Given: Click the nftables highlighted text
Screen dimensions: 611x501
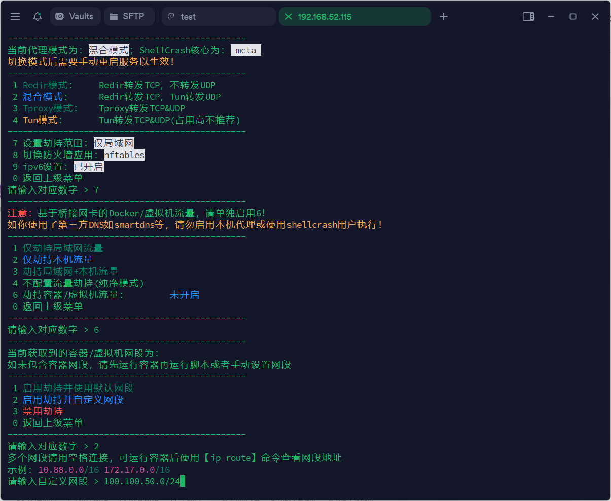Looking at the screenshot, I should coord(124,155).
